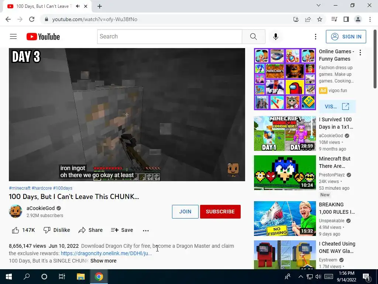The image size is (378, 284).
Task: Click the JOIN channel button
Action: pos(185,212)
